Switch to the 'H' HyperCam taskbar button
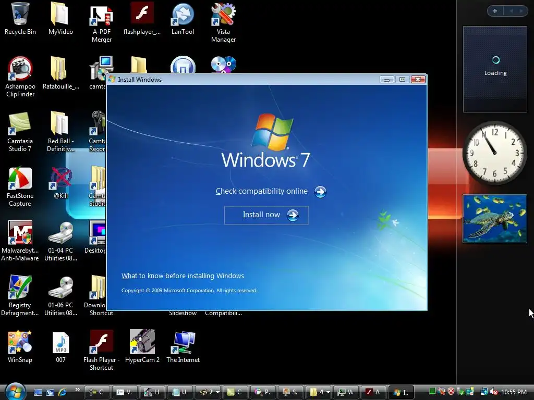Screen dimensions: 534x400 coord(152,392)
